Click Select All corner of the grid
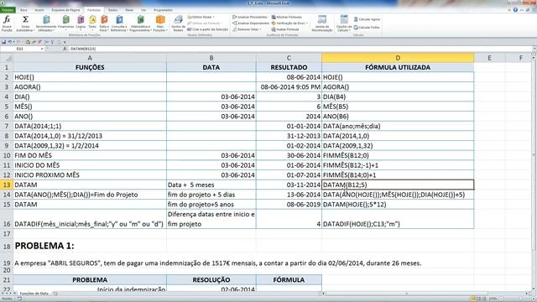The width and height of the screenshot is (537, 302). click(7, 58)
